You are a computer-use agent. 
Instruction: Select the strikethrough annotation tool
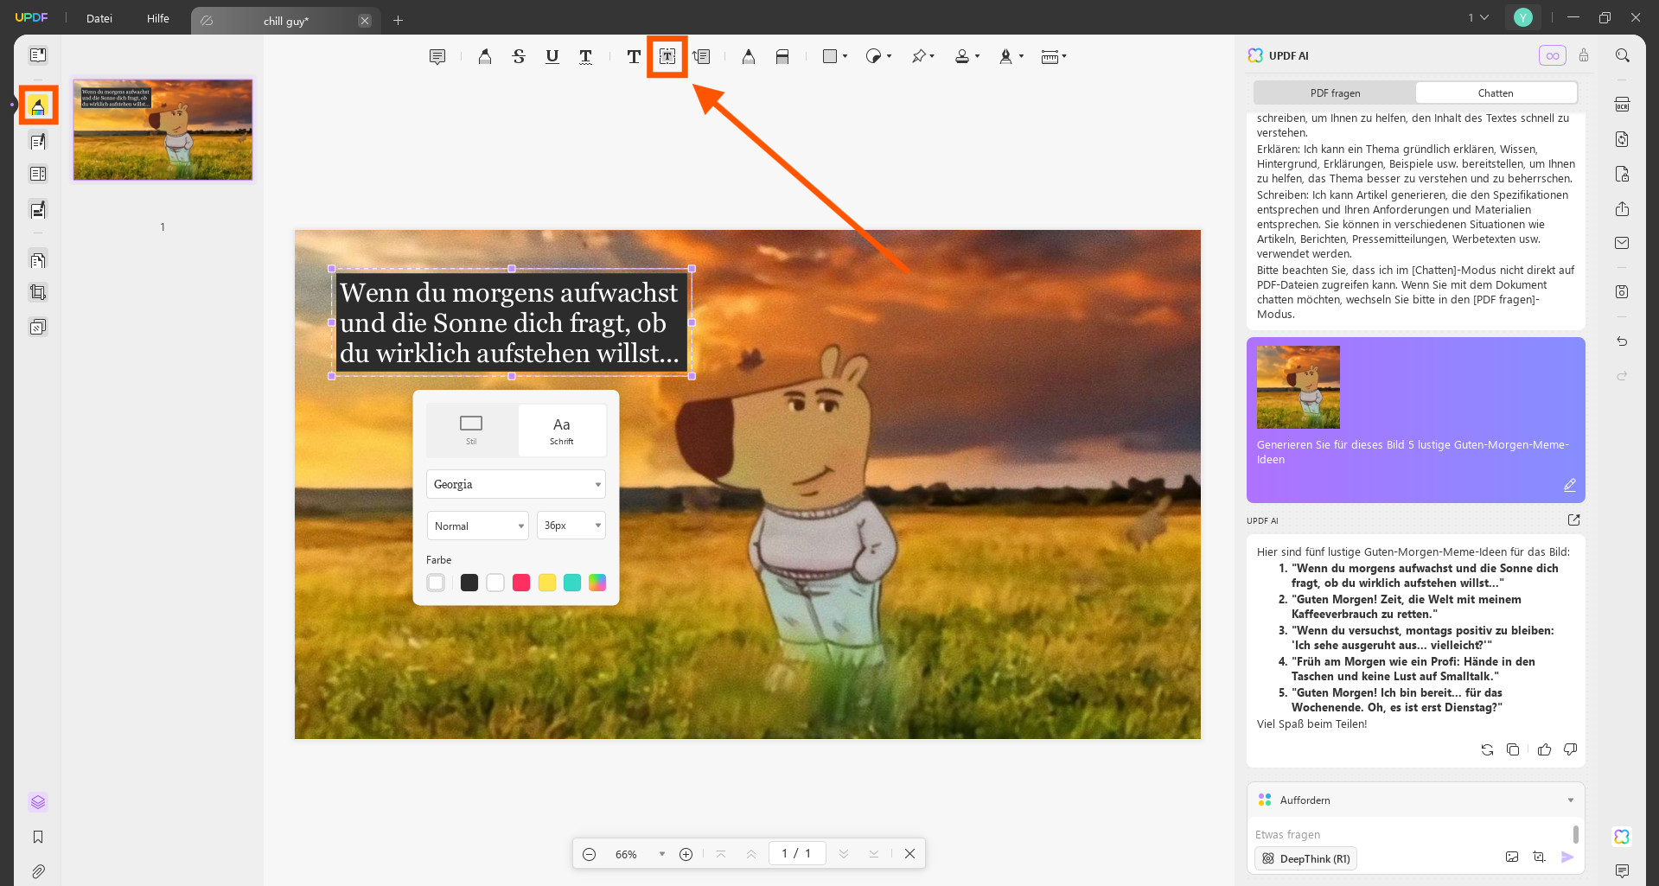click(x=519, y=57)
